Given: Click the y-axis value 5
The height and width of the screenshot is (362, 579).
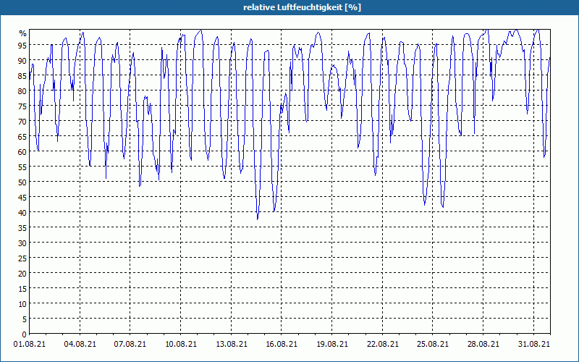Looking at the screenshot, I should 25,319.
